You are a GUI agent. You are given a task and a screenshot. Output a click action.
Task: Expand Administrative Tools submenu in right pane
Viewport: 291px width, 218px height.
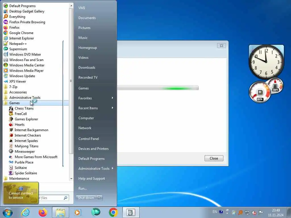95,169
